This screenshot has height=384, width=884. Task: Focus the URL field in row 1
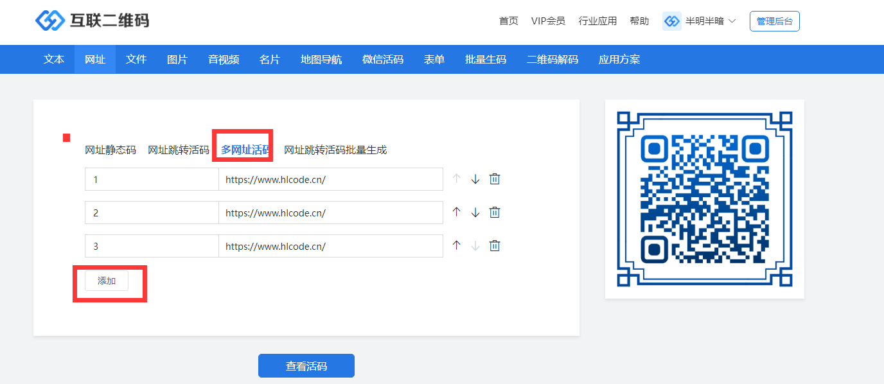click(x=331, y=179)
